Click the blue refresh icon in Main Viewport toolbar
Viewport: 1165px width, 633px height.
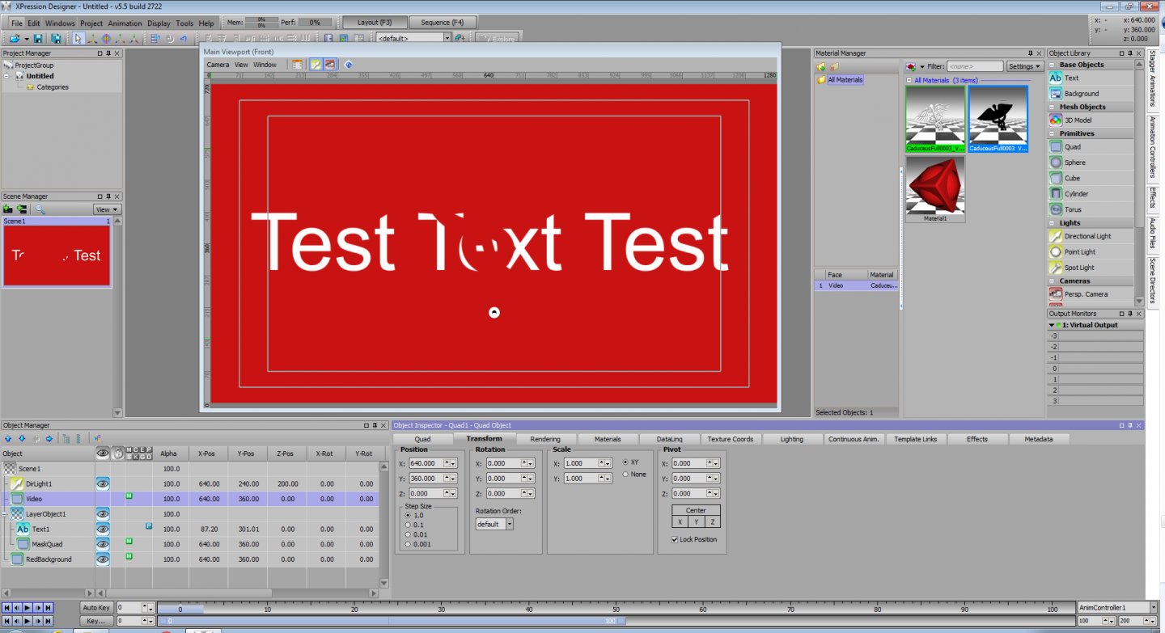349,65
